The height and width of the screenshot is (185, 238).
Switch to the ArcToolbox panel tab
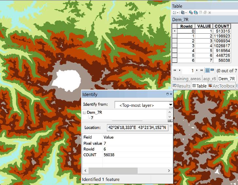222,86
